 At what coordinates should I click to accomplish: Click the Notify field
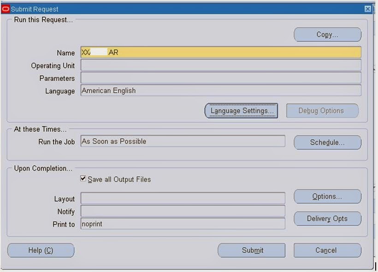tap(183, 212)
